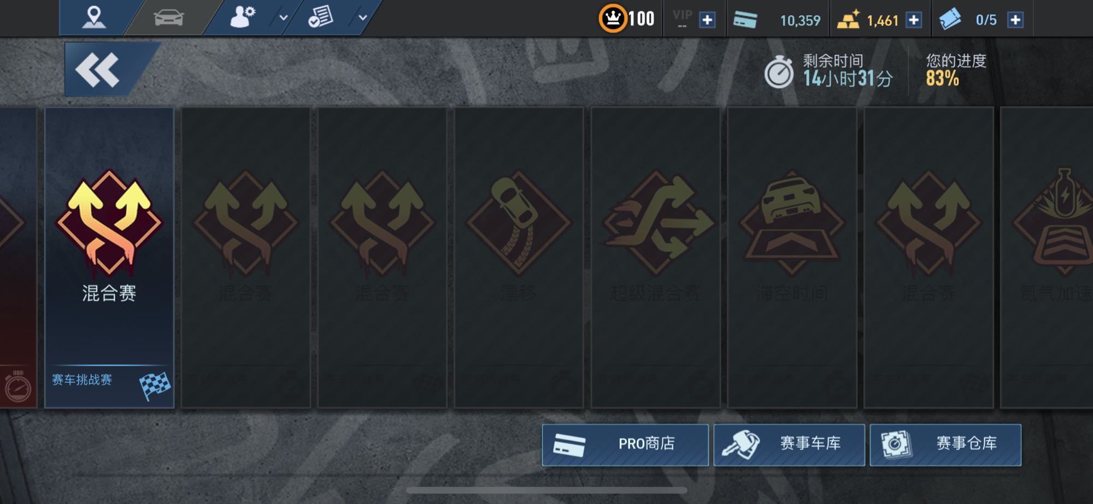Open the 赛事车库 event garage
Image resolution: width=1093 pixels, height=504 pixels.
pos(789,444)
